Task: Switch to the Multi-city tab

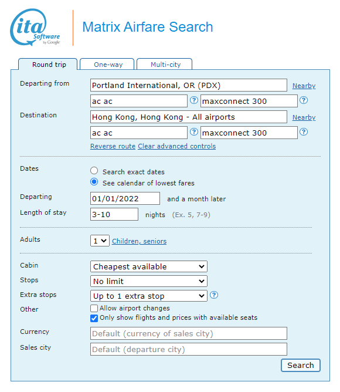Action: [x=165, y=65]
